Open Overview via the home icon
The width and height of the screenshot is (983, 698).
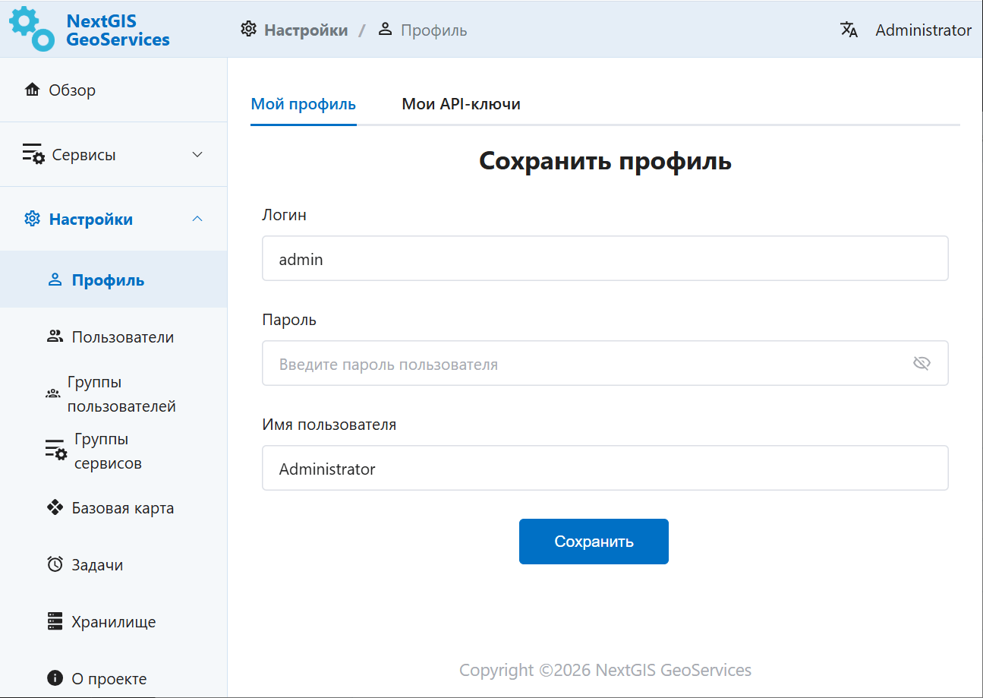(33, 90)
